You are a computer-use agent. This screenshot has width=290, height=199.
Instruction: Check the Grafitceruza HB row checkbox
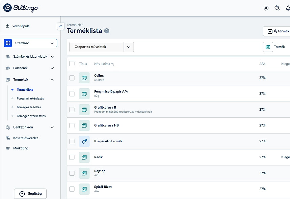coord(72,125)
